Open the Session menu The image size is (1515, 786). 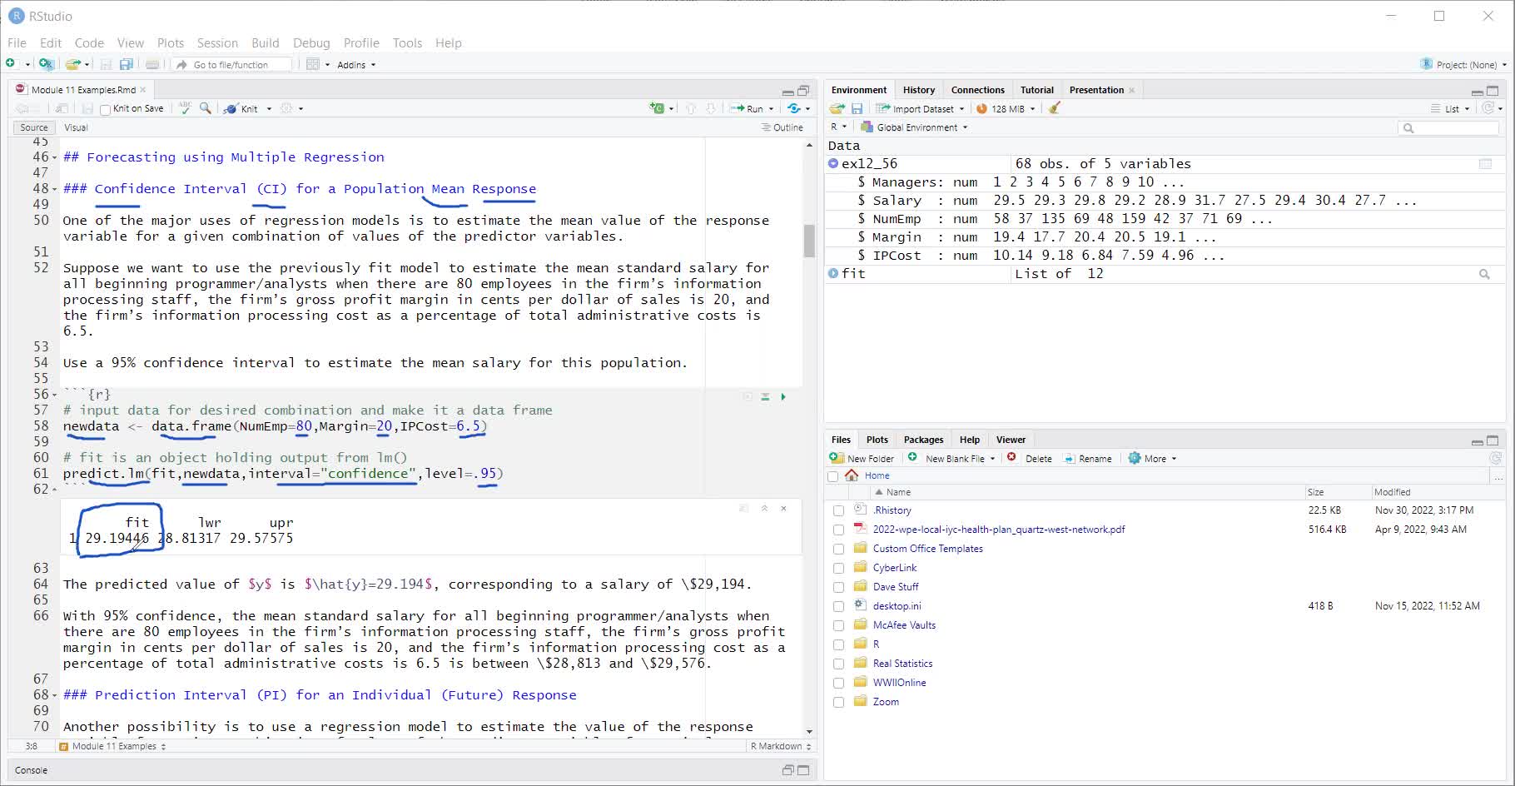click(217, 42)
